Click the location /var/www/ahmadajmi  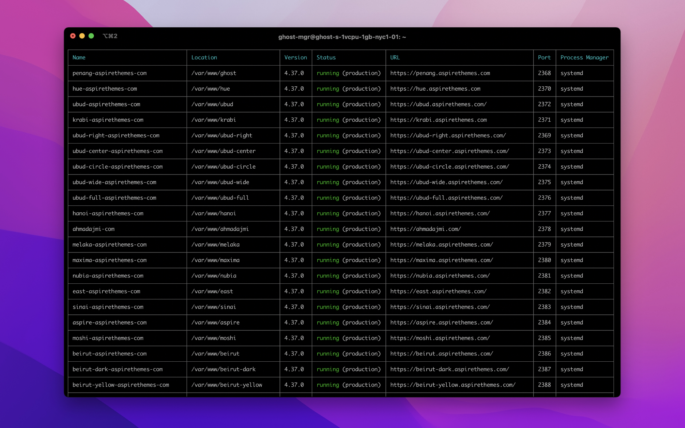[x=220, y=229]
